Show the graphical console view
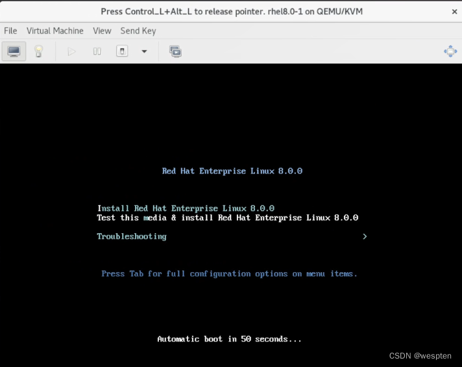Image resolution: width=462 pixels, height=367 pixels. (x=14, y=51)
